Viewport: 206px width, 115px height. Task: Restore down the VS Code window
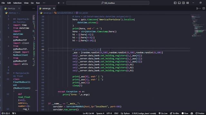[x=200, y=3]
